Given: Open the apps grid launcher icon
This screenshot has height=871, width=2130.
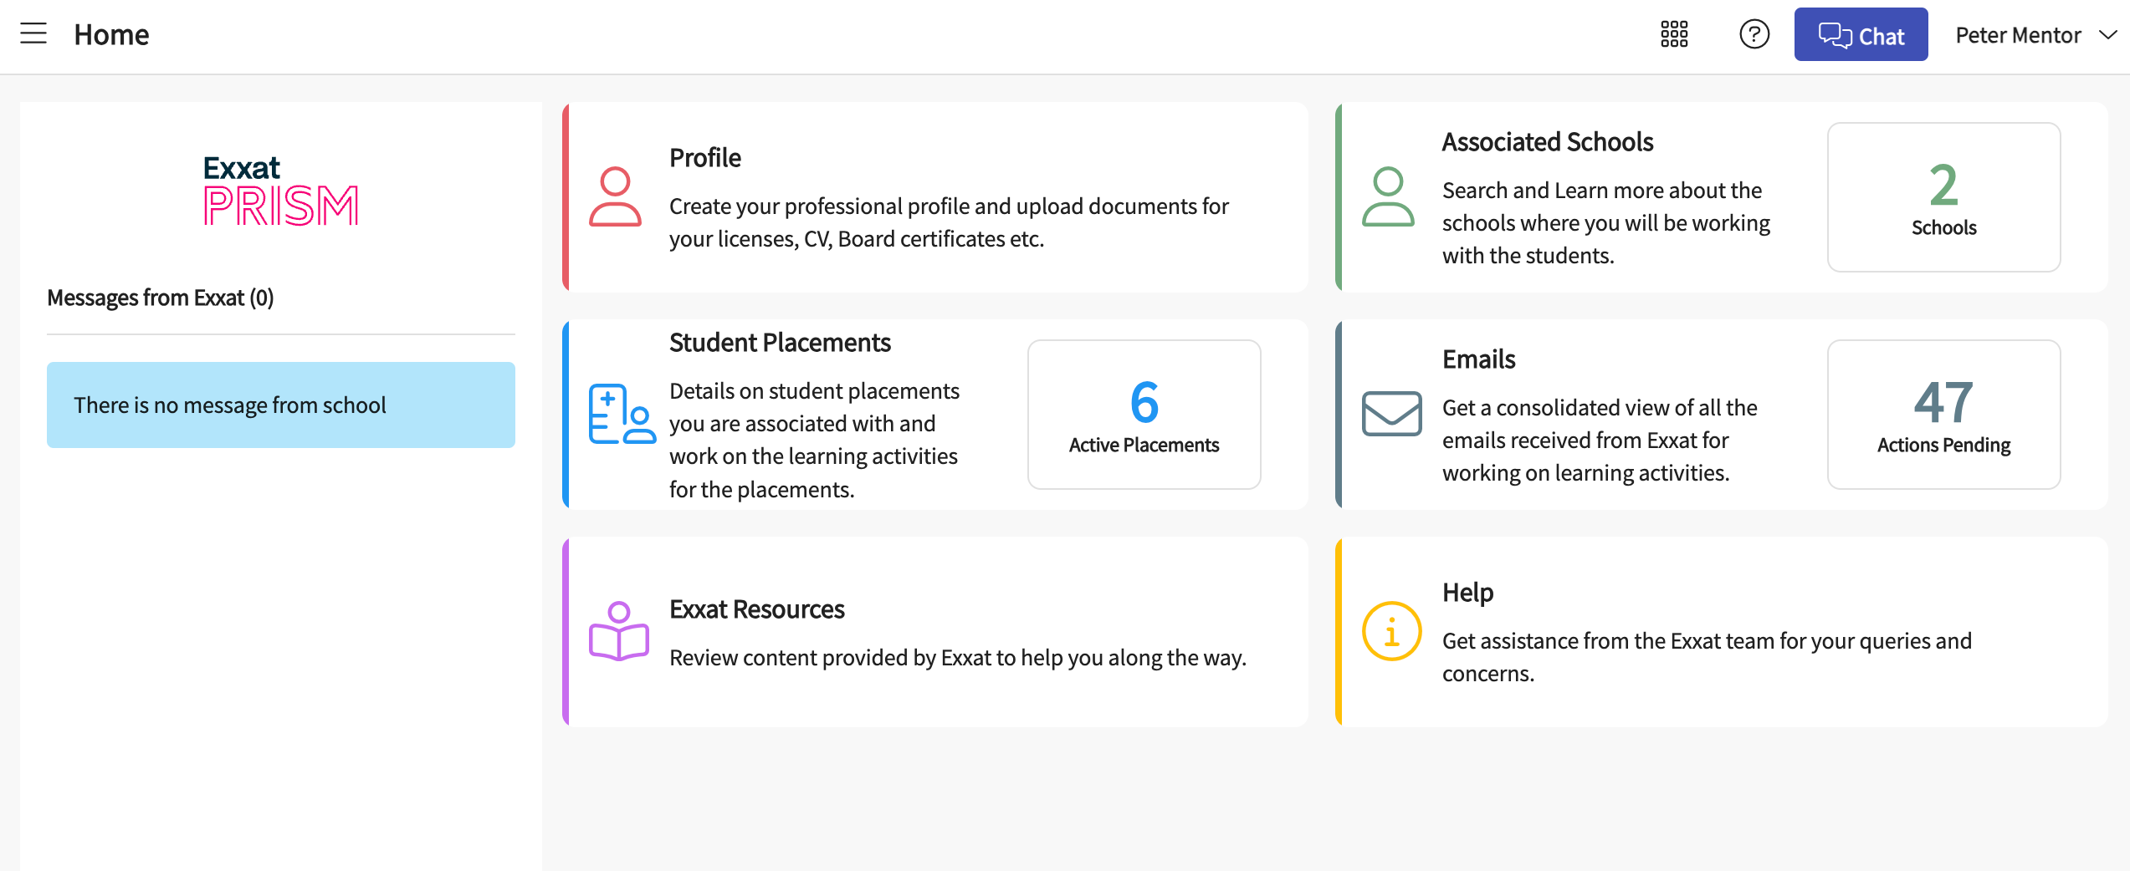Looking at the screenshot, I should (1674, 34).
